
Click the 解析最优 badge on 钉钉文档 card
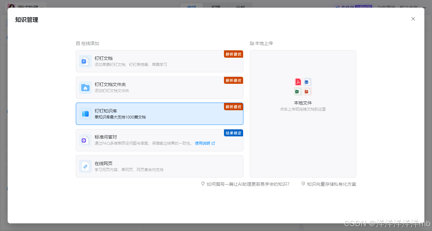click(234, 54)
